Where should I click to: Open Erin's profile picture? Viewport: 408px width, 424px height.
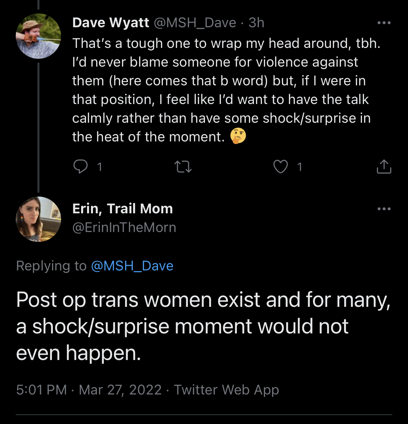coord(38,219)
